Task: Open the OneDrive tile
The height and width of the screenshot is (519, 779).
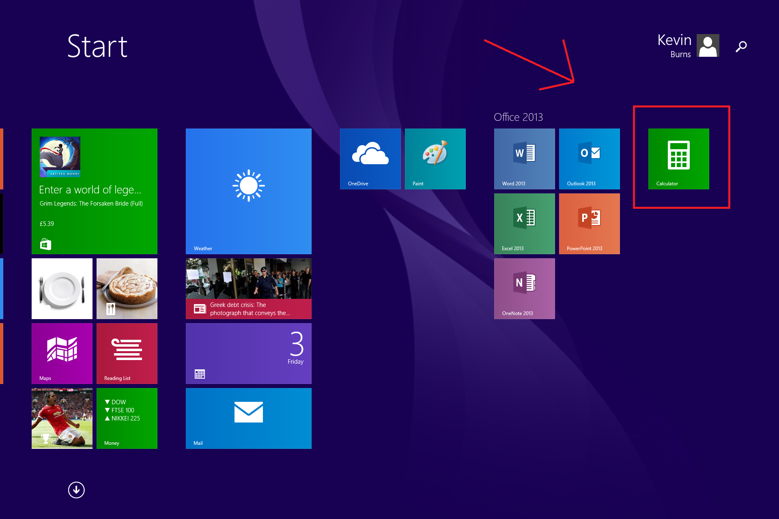Action: [370, 159]
